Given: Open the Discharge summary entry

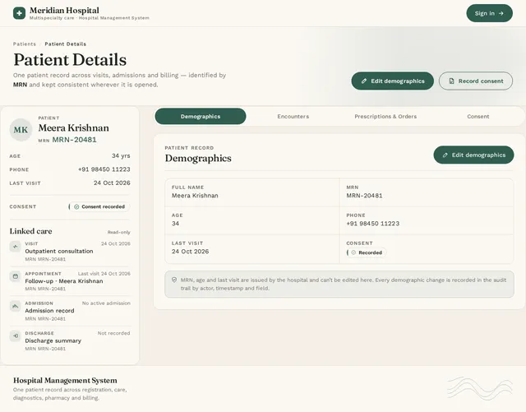Looking at the screenshot, I should click(70, 340).
